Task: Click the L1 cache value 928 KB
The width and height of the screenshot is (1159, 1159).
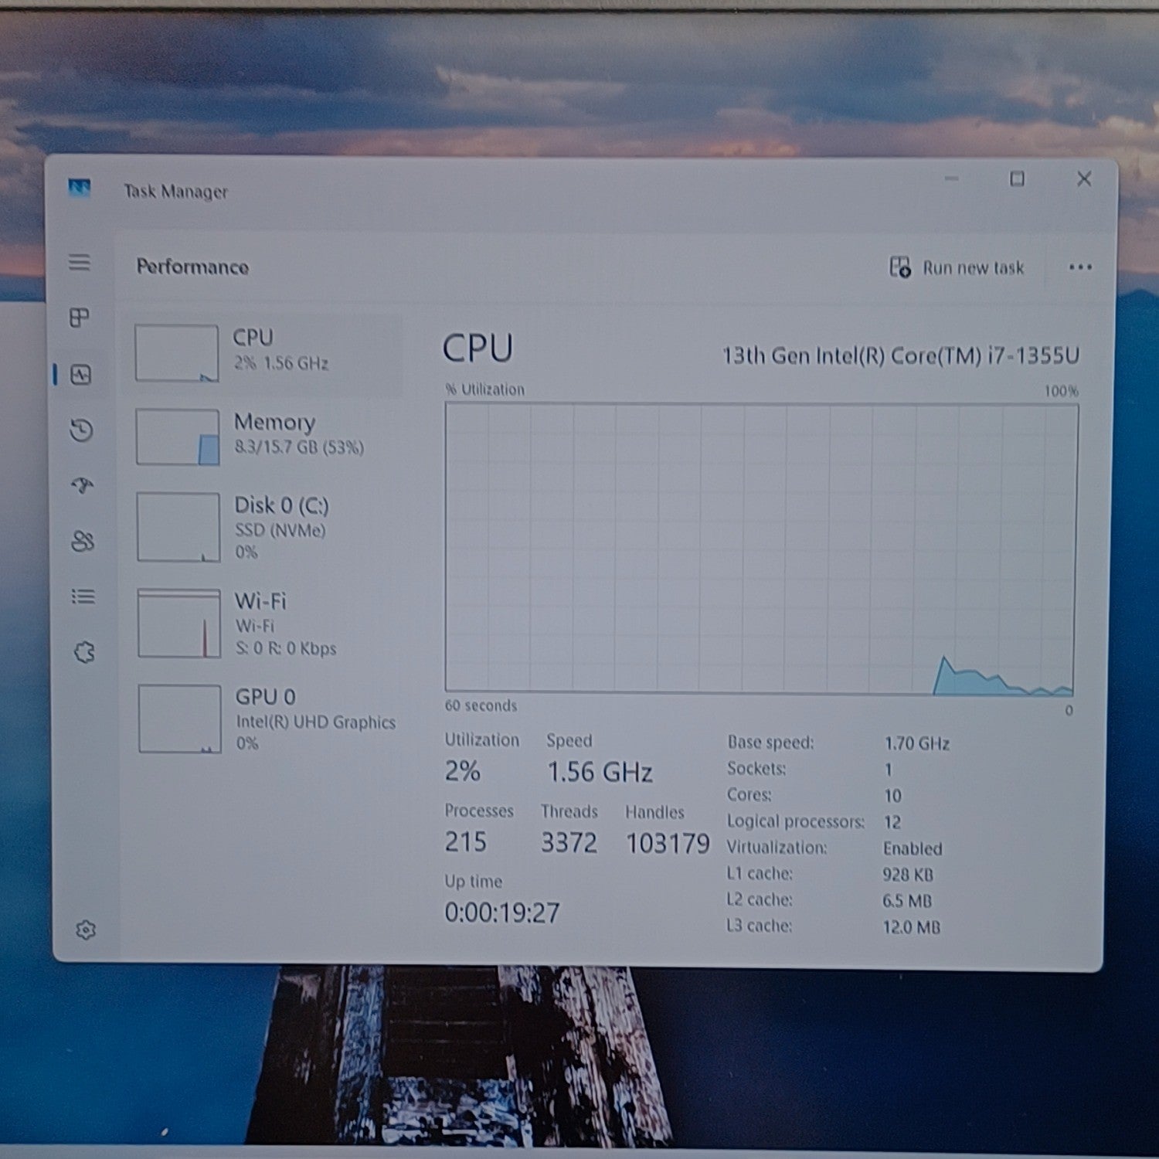Action: coord(908,875)
